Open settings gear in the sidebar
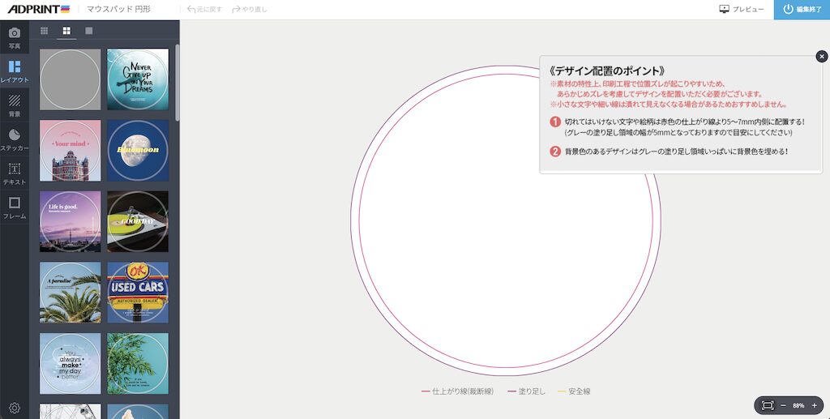The width and height of the screenshot is (830, 419). pos(15,408)
